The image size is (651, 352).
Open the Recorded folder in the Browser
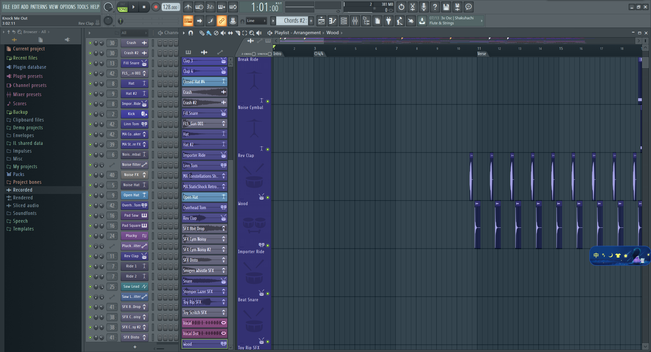pyautogui.click(x=23, y=190)
